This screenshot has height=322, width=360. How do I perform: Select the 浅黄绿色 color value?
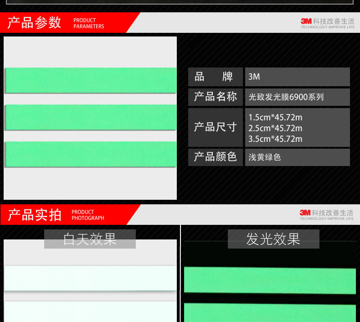click(x=265, y=157)
